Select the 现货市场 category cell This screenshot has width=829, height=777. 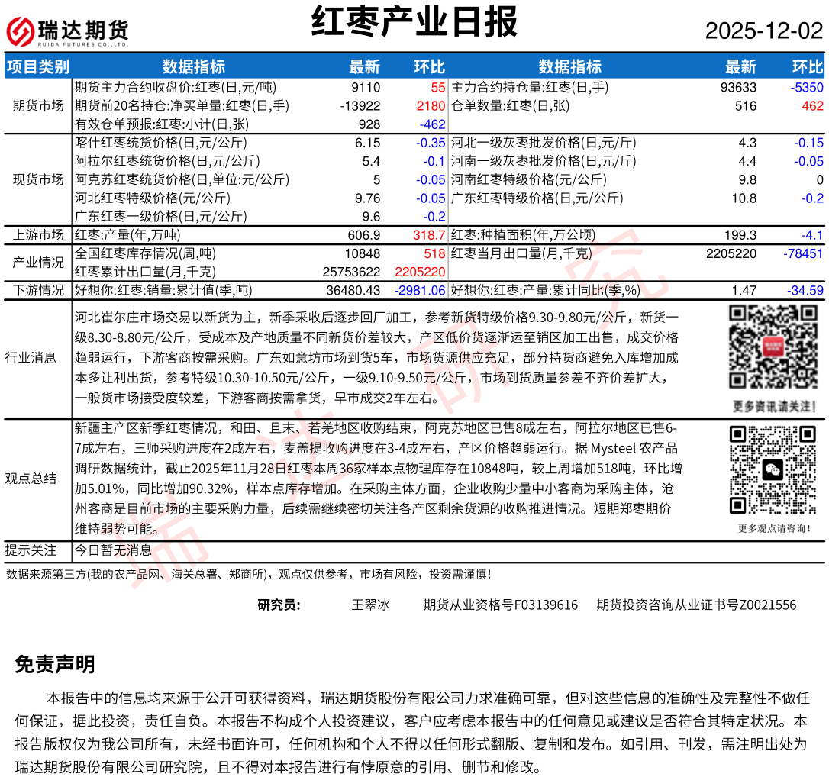(38, 179)
